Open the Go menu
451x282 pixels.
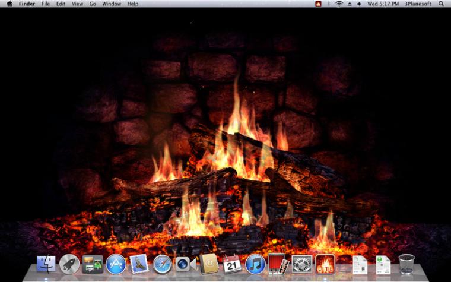[93, 4]
